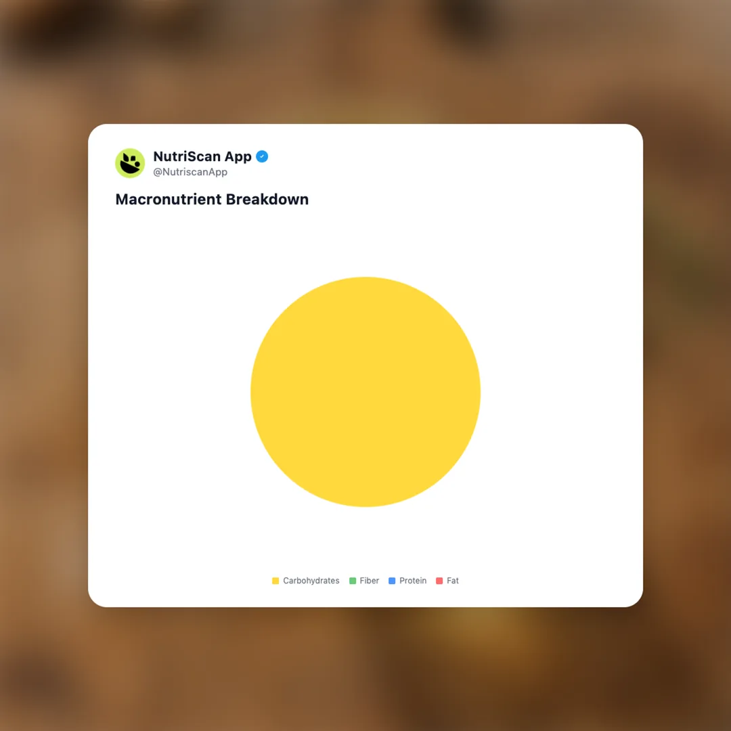Click the word NutriScan in the display name
731x731 pixels.
(x=187, y=156)
